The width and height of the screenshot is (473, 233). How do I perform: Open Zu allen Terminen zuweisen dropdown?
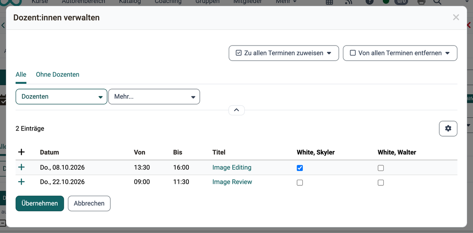click(284, 53)
